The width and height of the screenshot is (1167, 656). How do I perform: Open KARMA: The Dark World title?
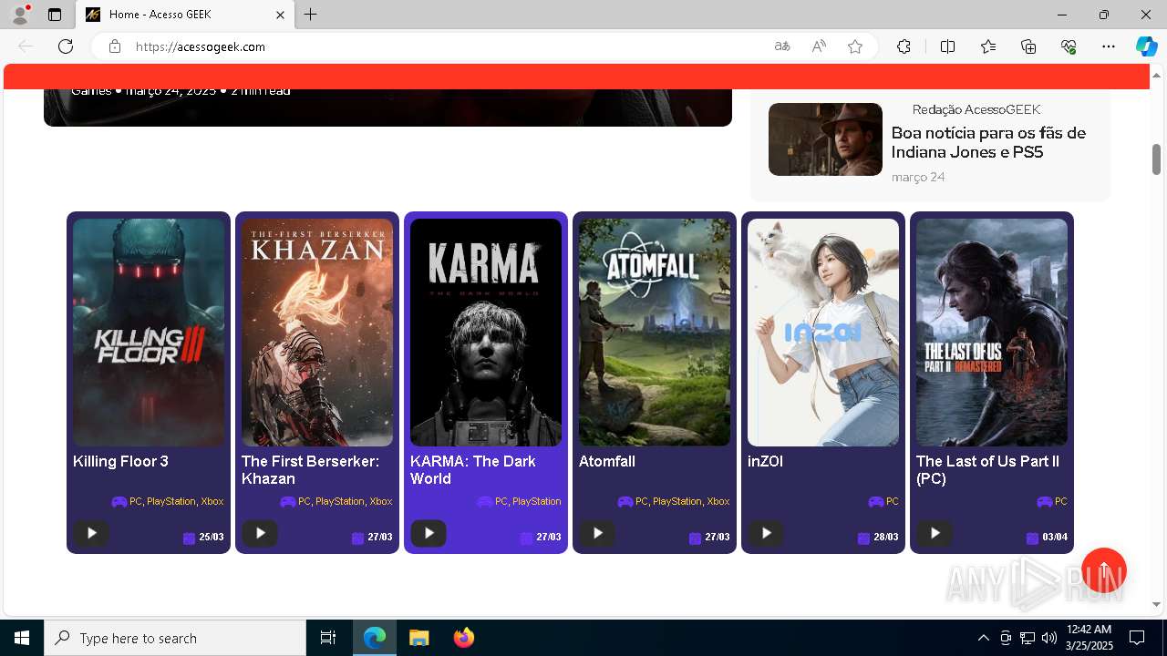473,470
